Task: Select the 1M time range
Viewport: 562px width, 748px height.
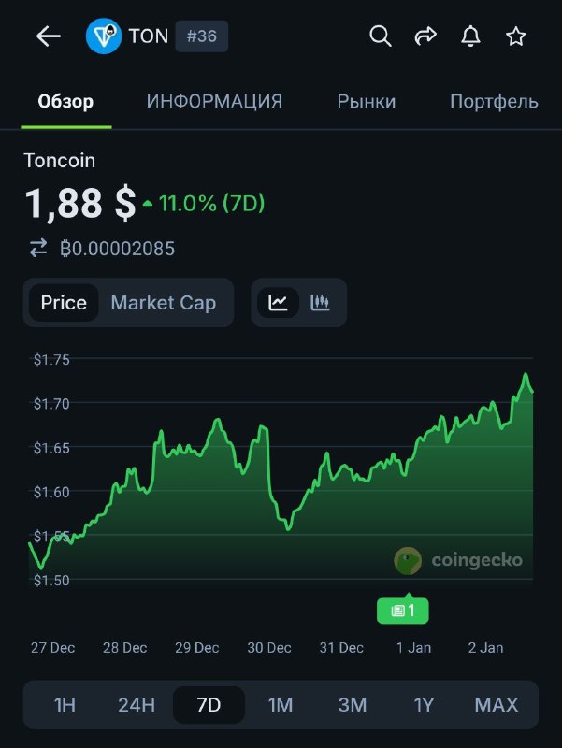Action: tap(281, 705)
